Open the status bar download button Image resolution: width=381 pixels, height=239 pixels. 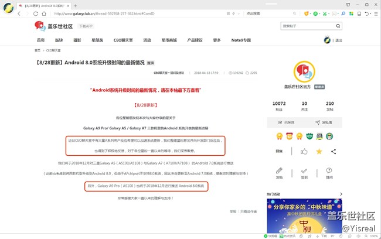point(322,236)
